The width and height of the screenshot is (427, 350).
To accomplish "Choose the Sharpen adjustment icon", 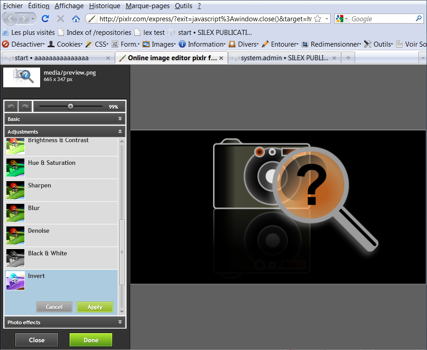I will click(x=15, y=190).
